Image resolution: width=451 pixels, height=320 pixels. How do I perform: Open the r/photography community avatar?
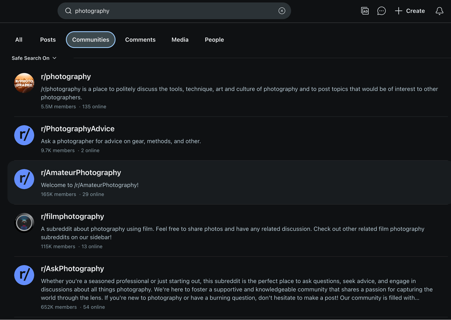click(x=24, y=83)
